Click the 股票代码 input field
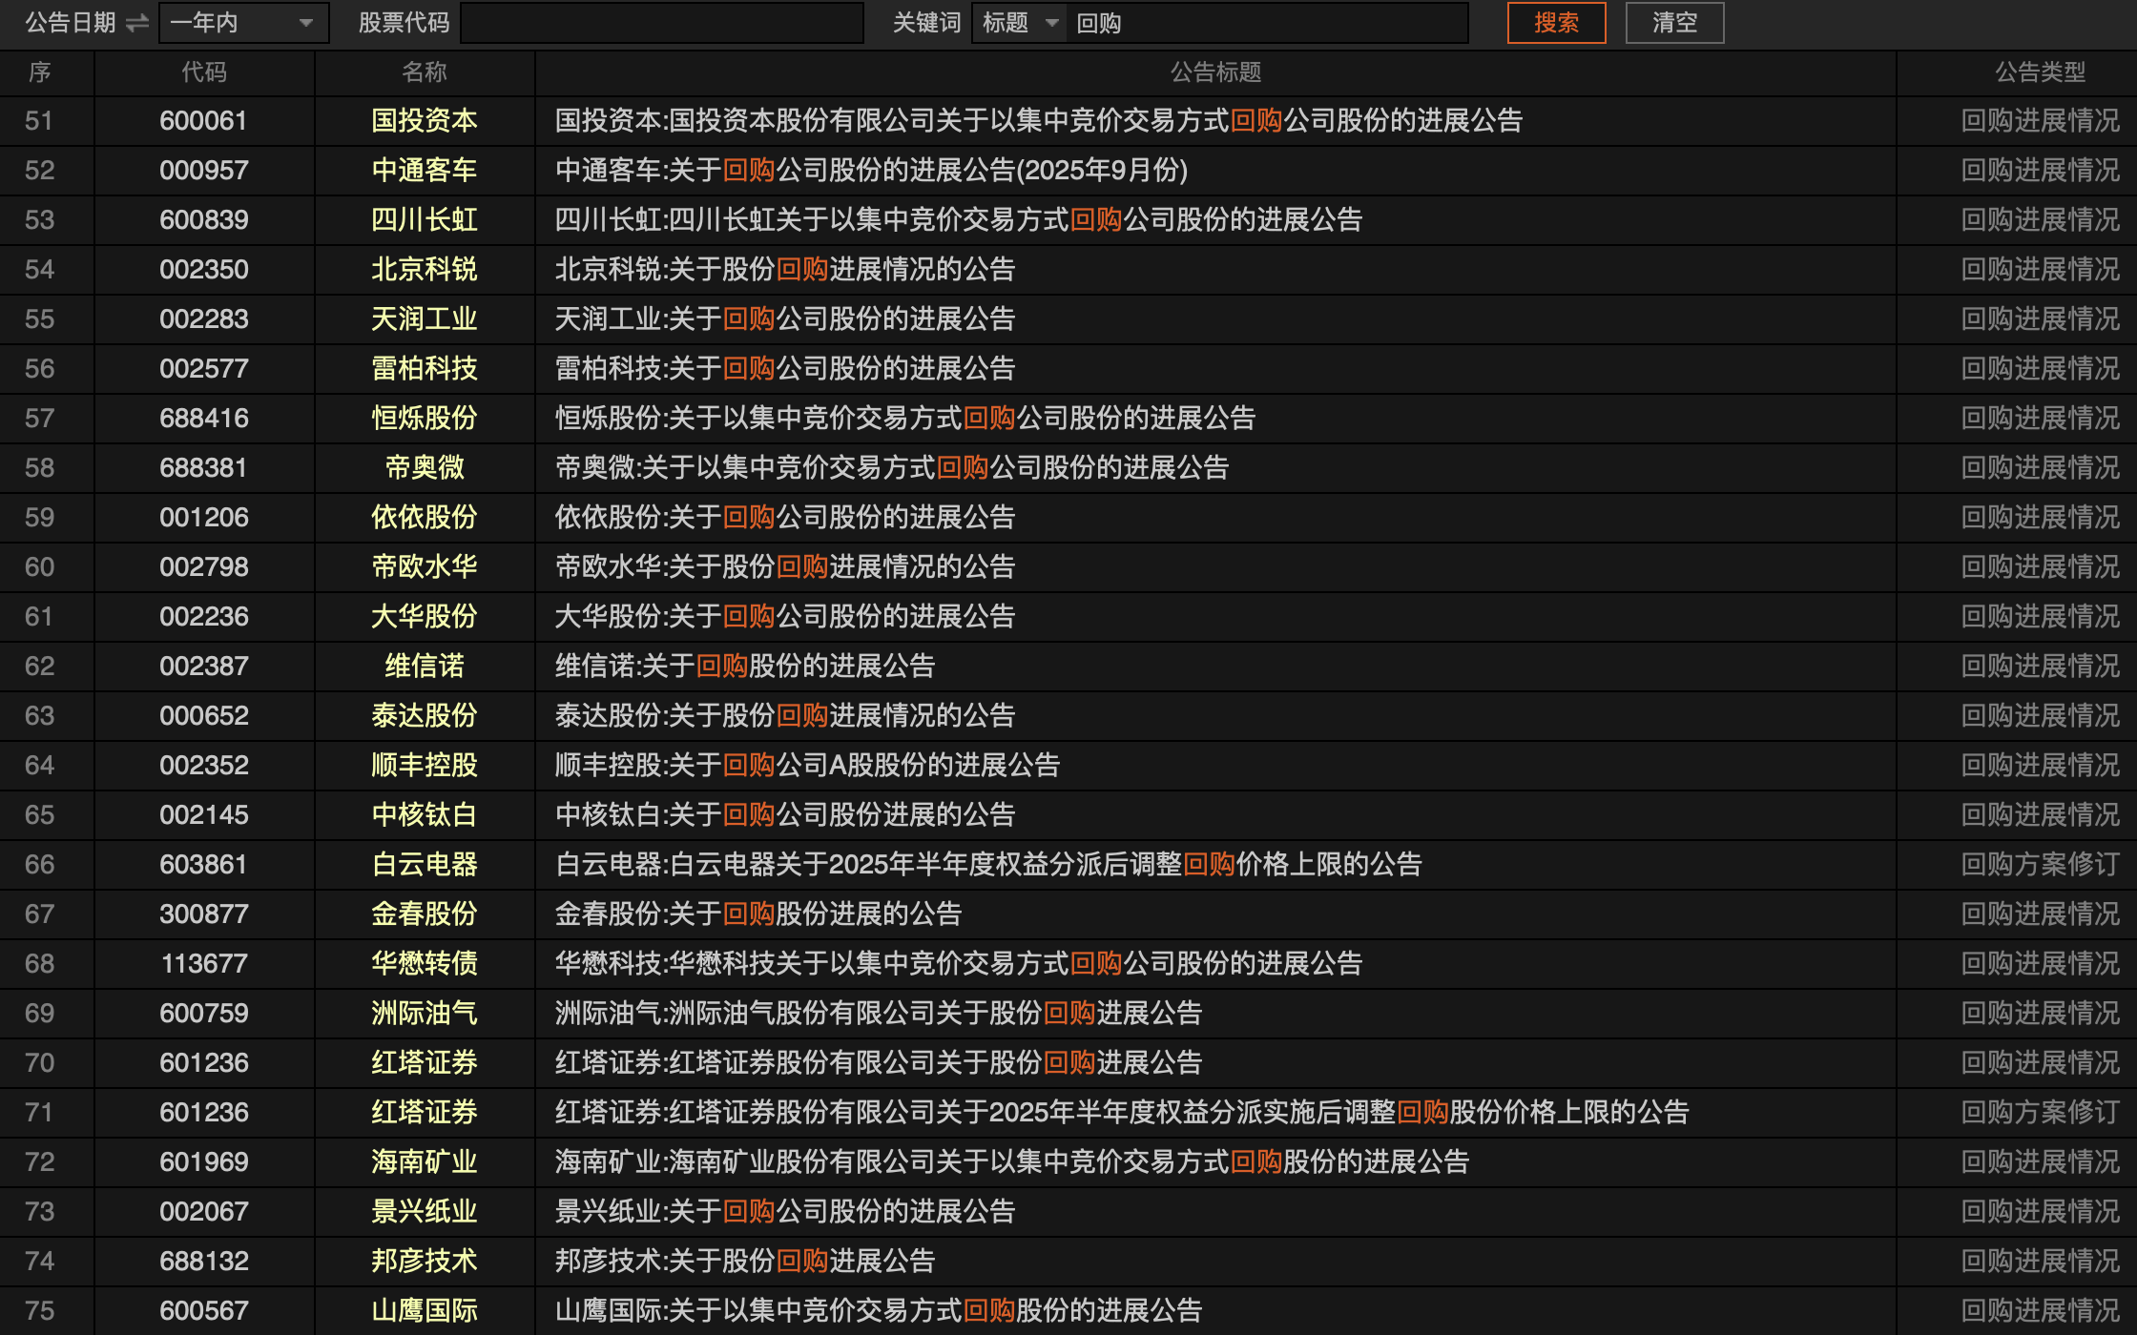 tap(661, 23)
